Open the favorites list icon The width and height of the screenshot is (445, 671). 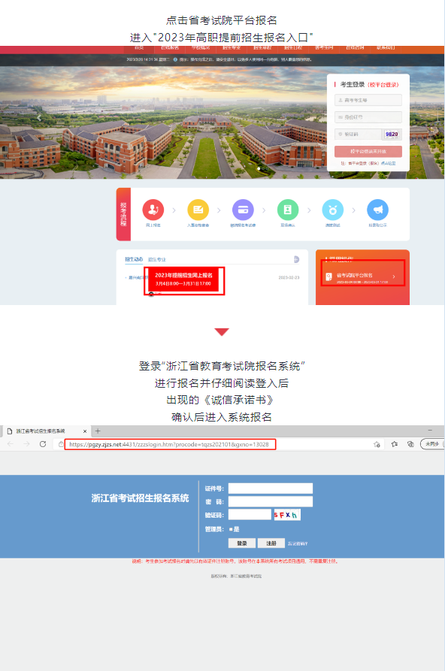(395, 444)
